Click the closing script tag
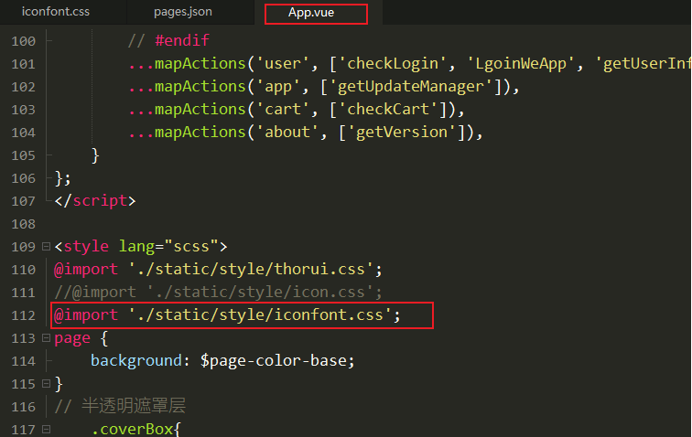Viewport: 692px width, 437px height. [x=95, y=201]
